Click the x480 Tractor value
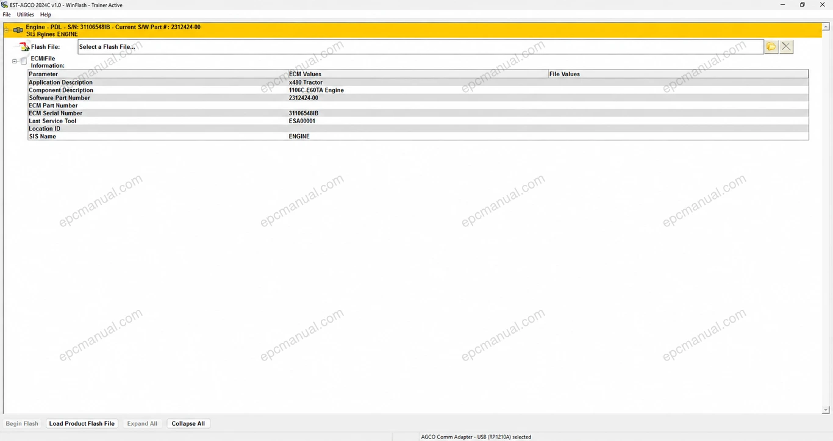Viewport: 833px width, 441px height. (306, 82)
